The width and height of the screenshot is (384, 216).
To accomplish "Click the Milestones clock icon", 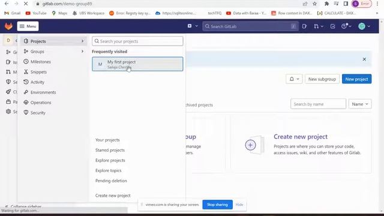I will (x=26, y=61).
